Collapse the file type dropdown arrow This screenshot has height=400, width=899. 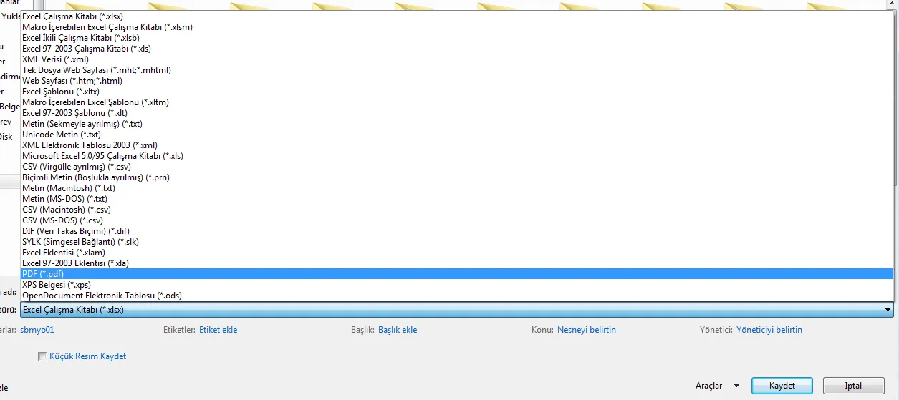tap(888, 310)
